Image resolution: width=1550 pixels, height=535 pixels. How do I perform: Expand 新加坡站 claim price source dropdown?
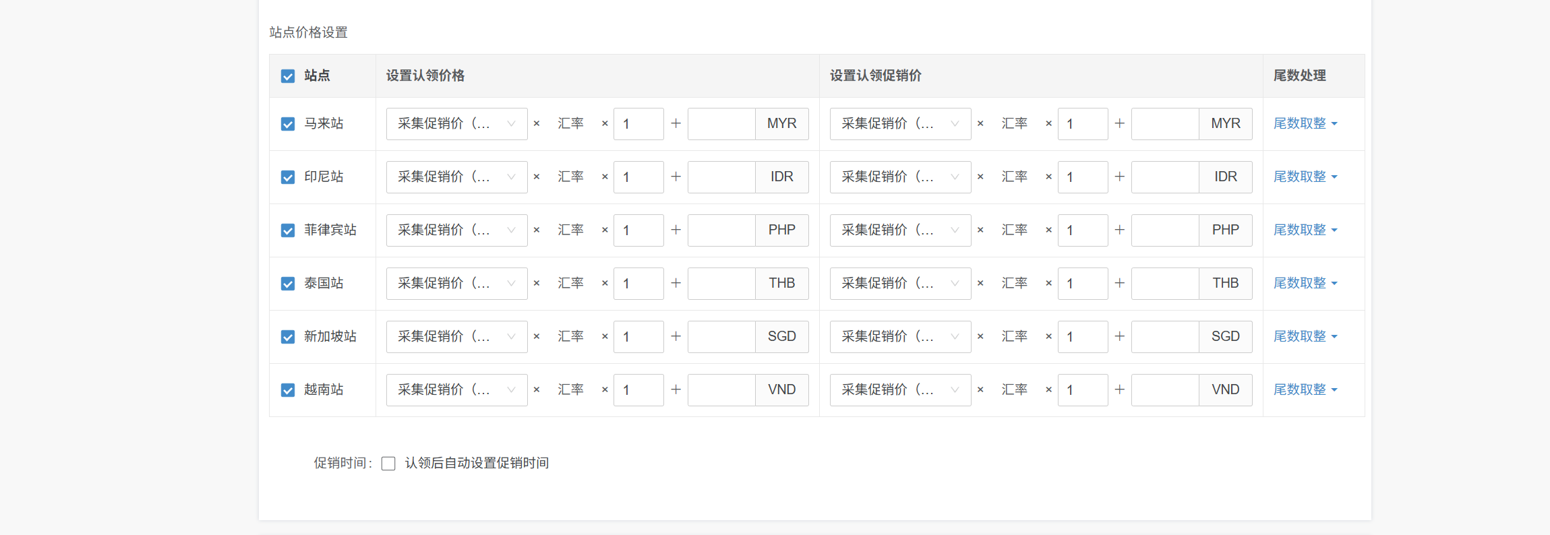click(x=456, y=337)
